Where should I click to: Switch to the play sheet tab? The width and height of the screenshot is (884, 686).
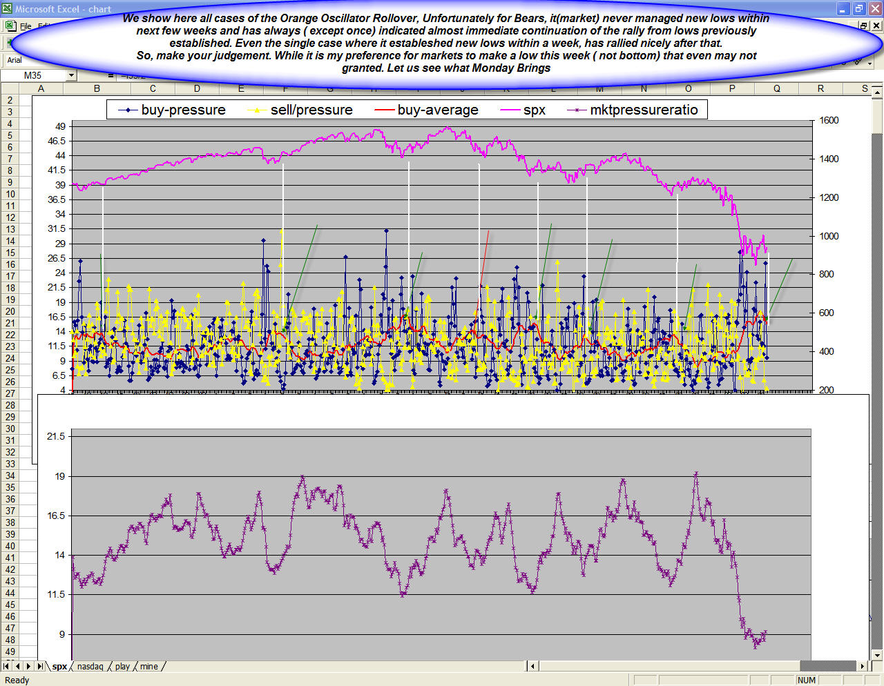(x=122, y=666)
